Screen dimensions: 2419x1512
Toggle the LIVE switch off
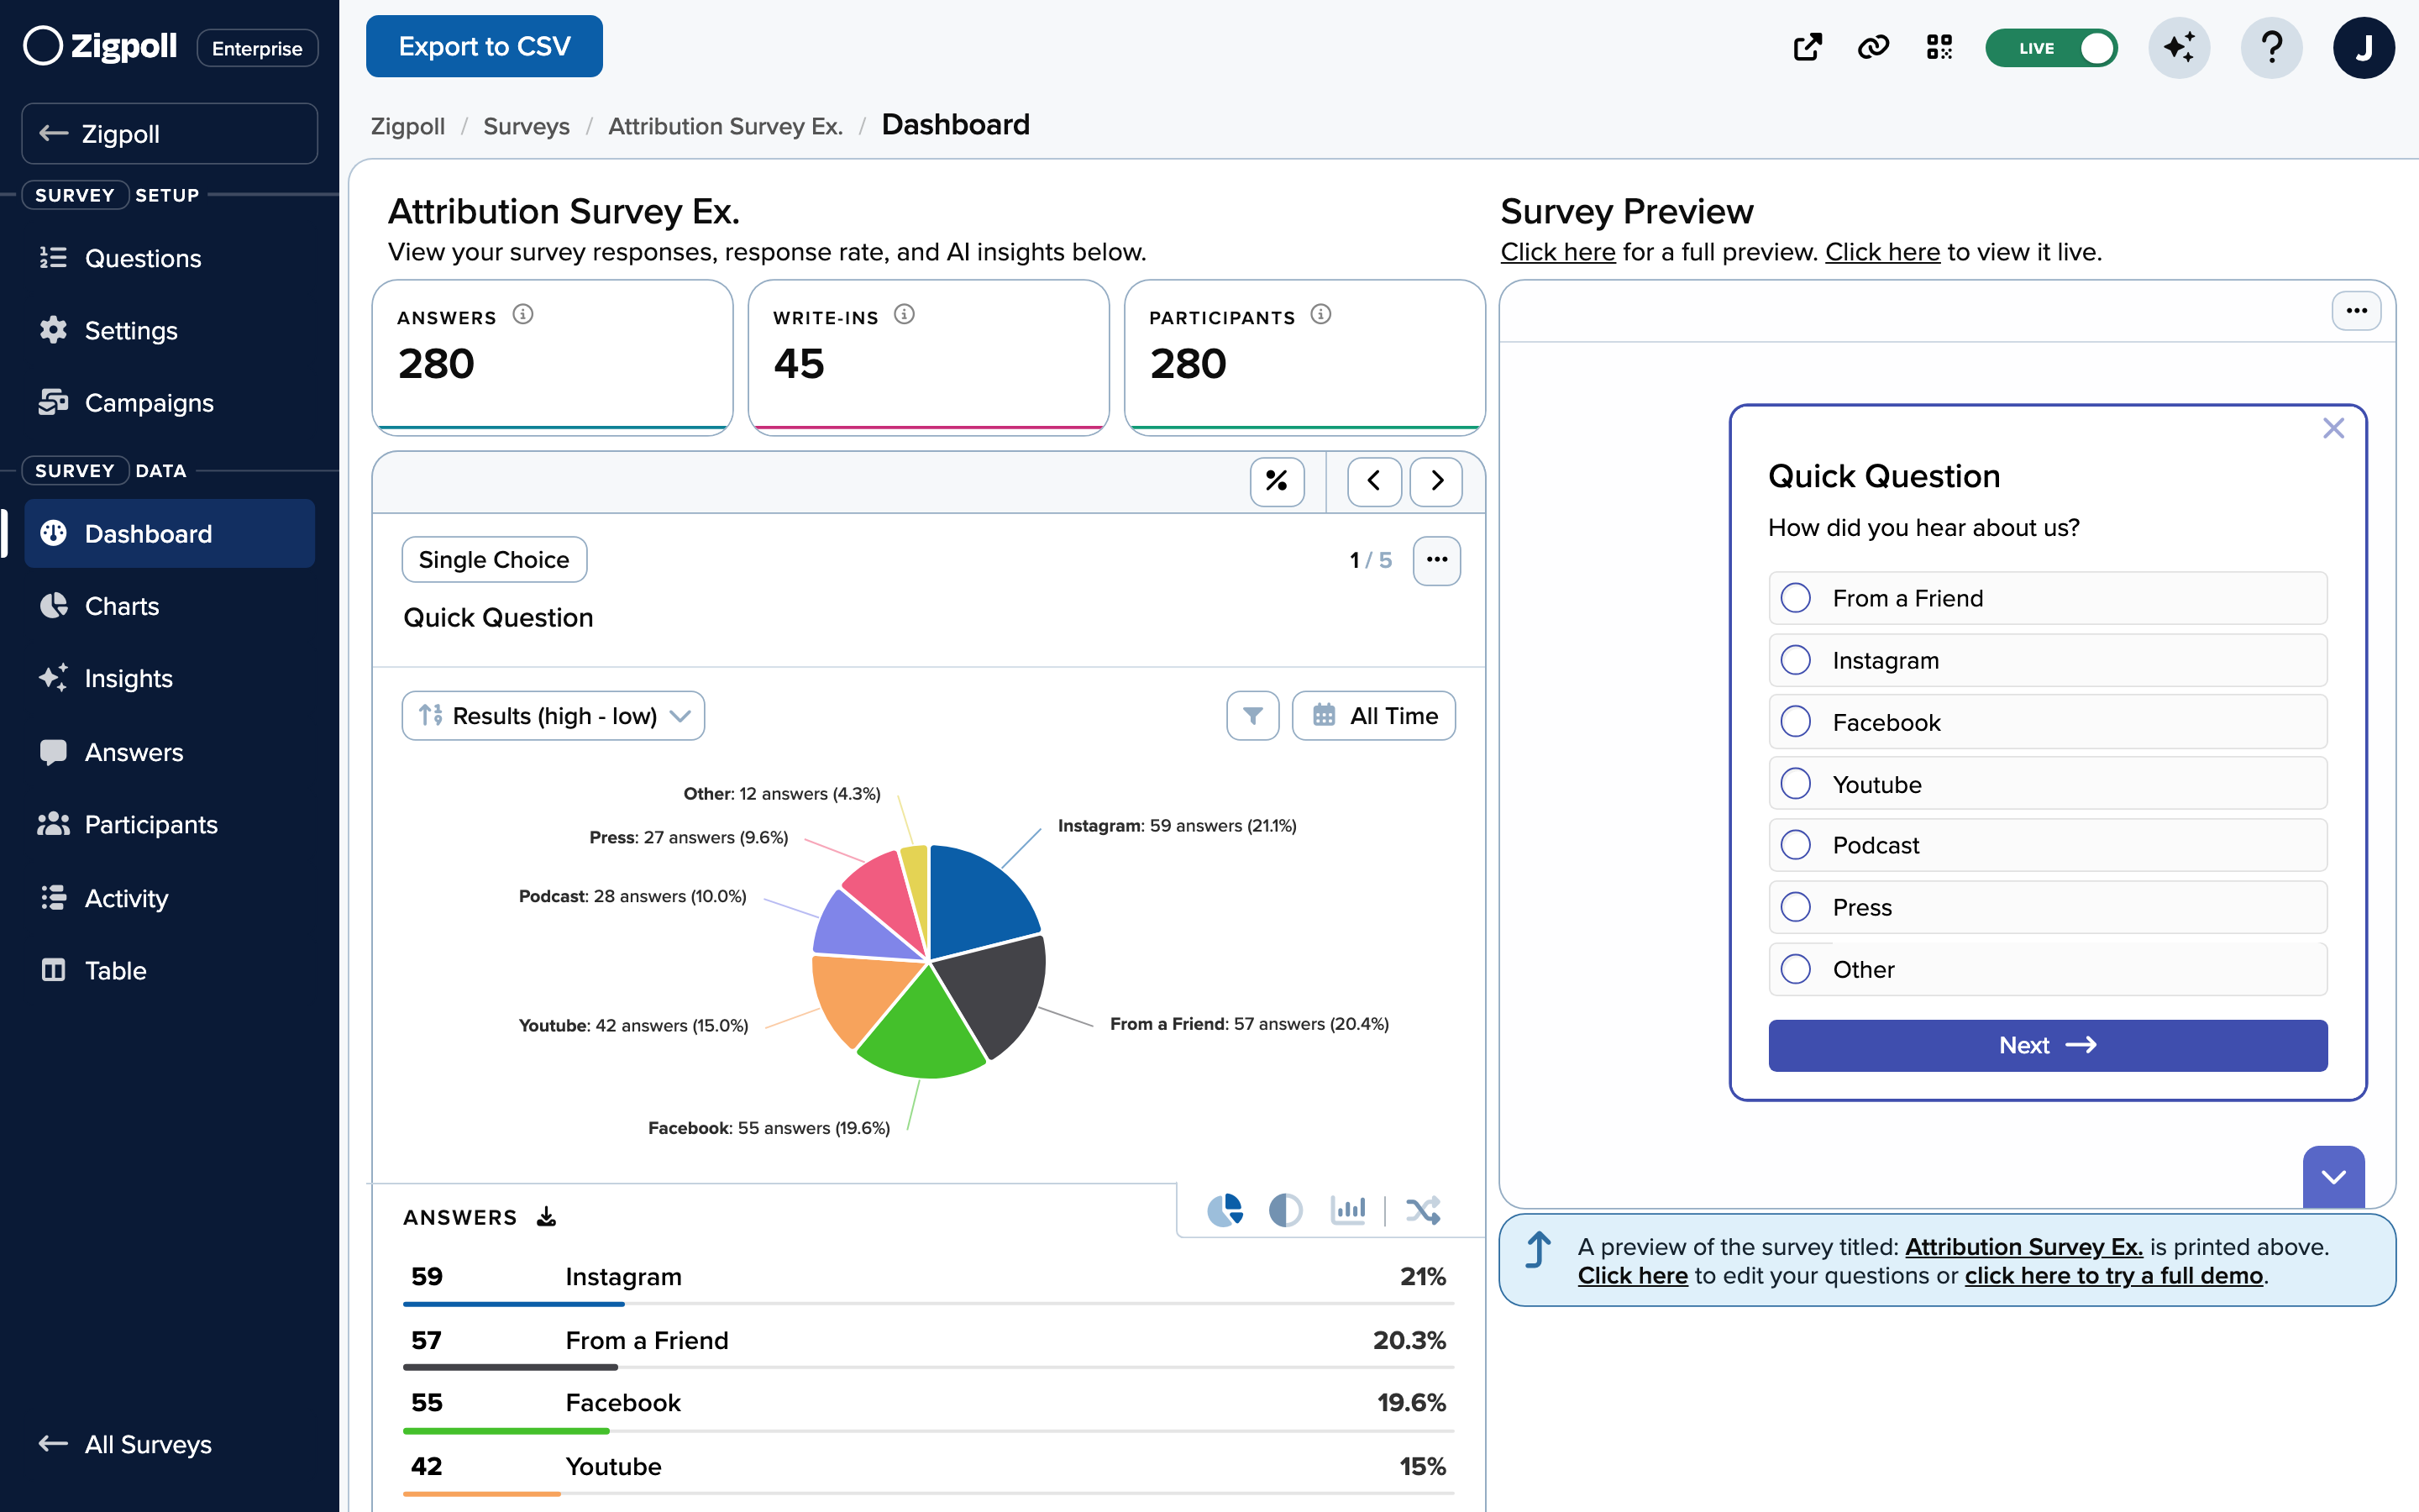click(2051, 47)
